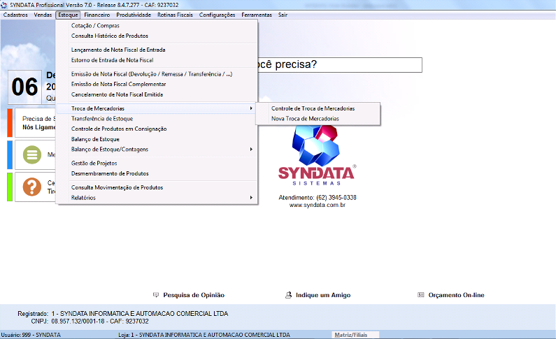
Task: Open the Indique um Amigo link
Action: click(x=323, y=295)
